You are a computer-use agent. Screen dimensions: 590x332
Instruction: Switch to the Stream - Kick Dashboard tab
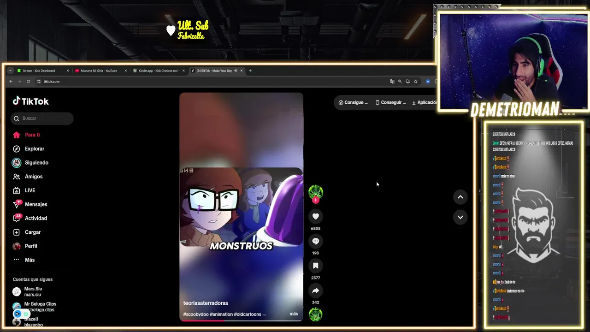39,71
